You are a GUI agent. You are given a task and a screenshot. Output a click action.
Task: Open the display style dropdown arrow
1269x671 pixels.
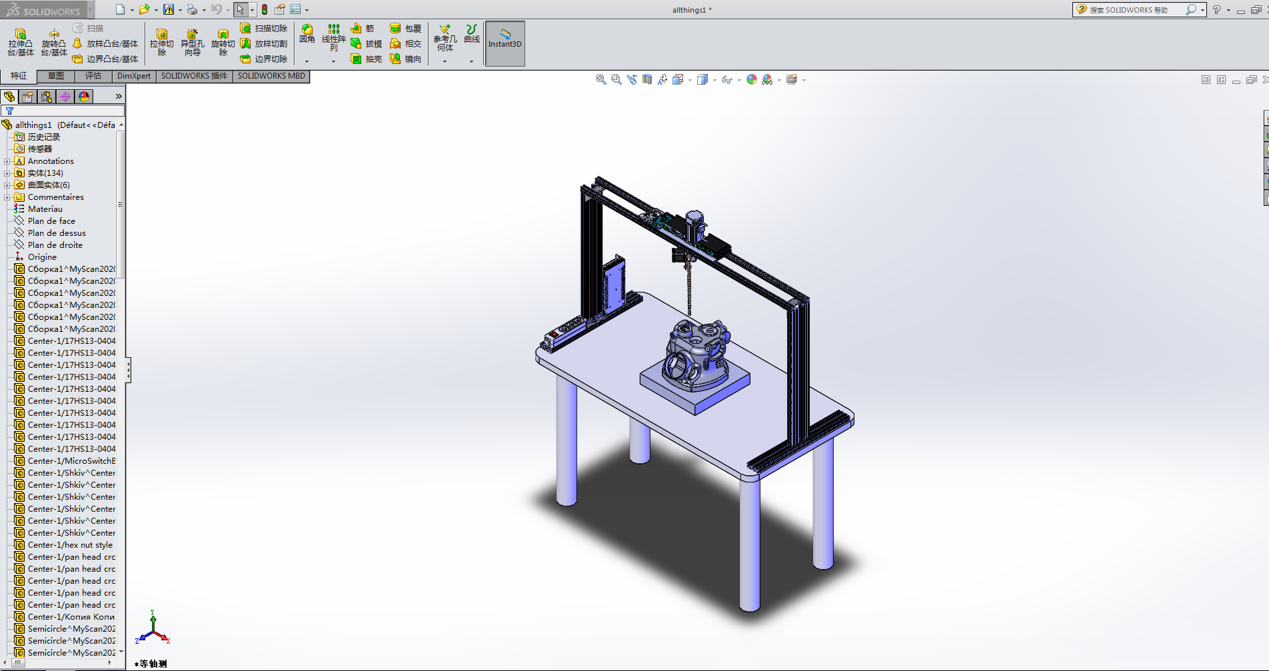pyautogui.click(x=714, y=79)
